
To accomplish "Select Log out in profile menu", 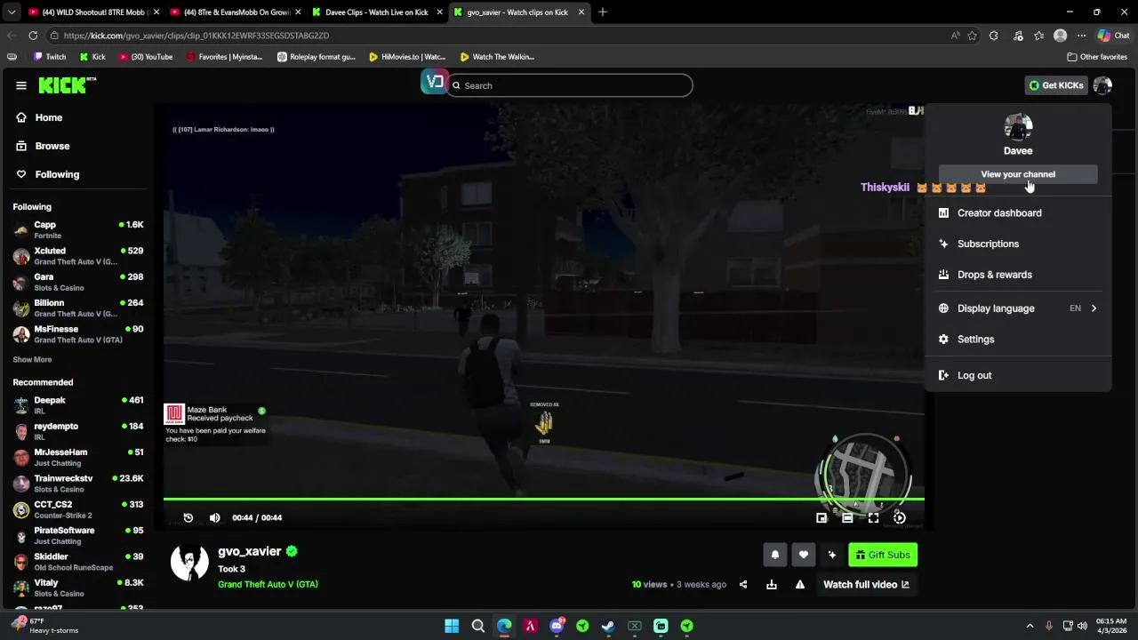I will point(1018,375).
